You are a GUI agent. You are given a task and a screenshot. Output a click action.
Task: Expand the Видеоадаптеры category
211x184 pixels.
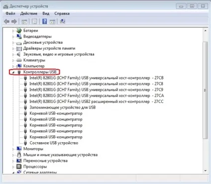(13, 37)
